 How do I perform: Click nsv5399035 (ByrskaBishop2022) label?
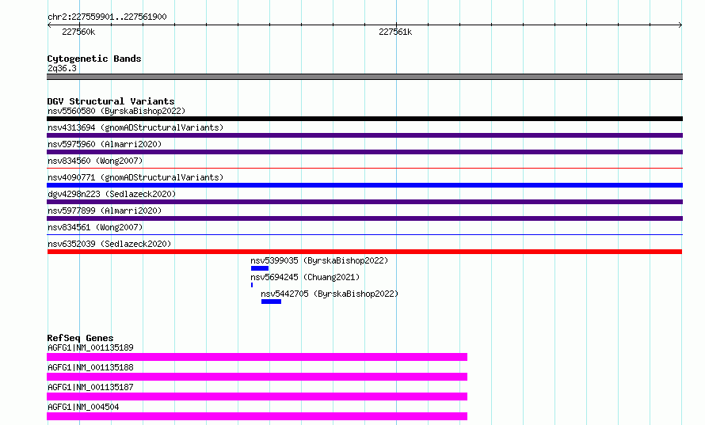click(x=319, y=260)
